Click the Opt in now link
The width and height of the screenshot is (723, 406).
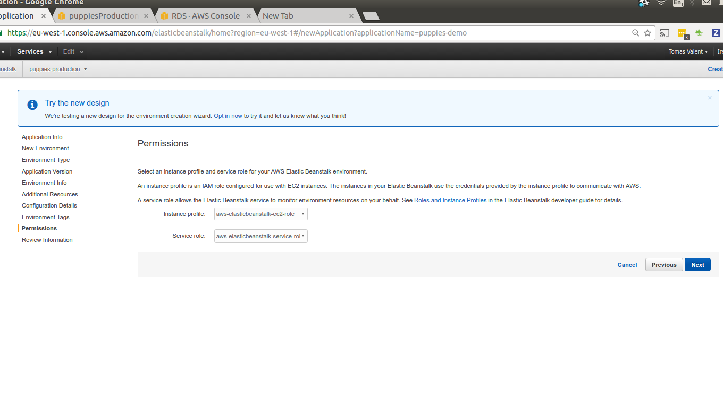pos(228,116)
